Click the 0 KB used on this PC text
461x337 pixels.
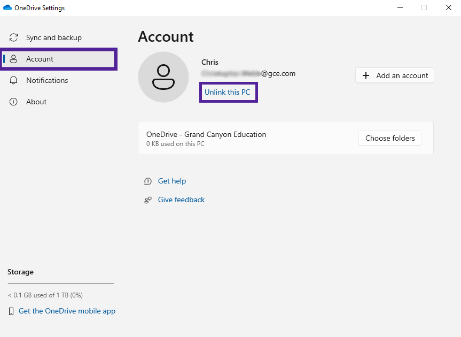point(175,144)
